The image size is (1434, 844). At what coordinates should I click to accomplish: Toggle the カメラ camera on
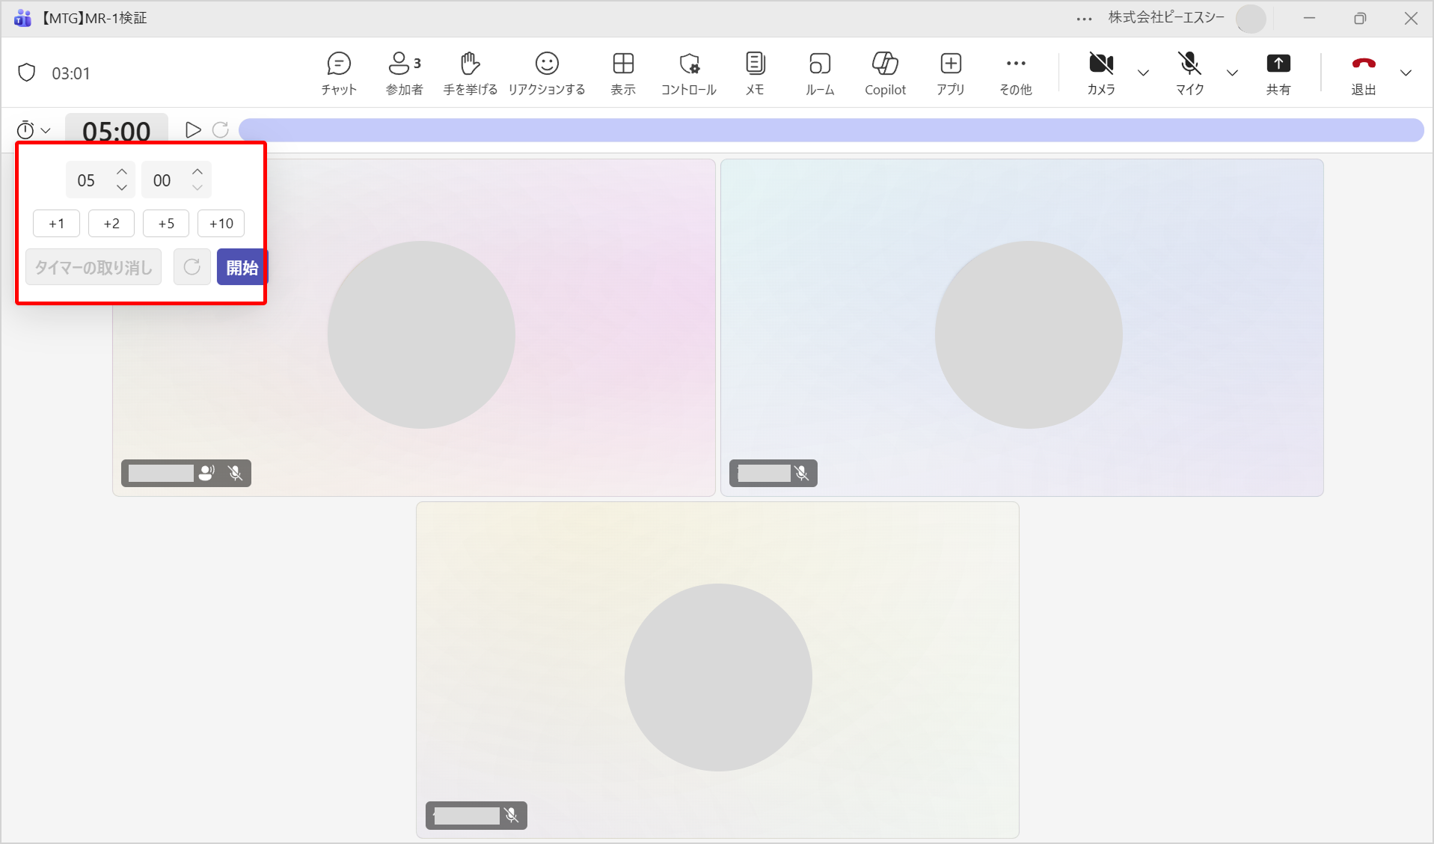[1100, 73]
